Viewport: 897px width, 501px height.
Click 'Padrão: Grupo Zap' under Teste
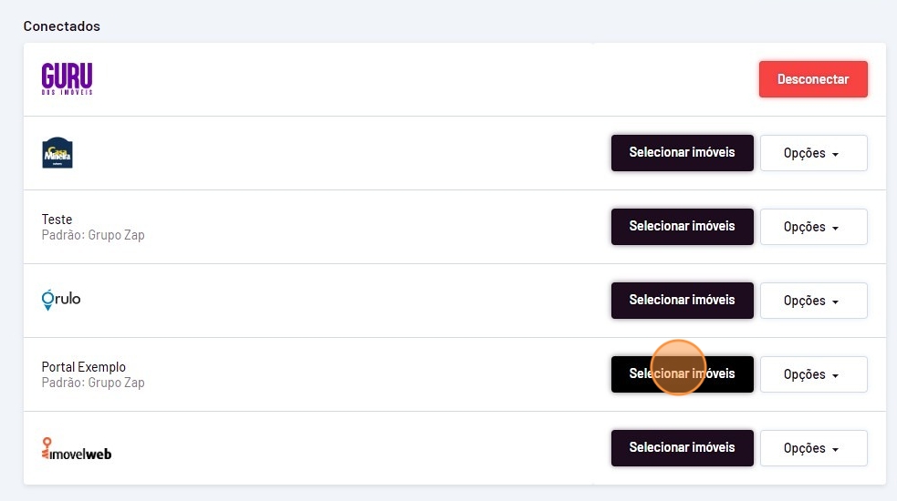pyautogui.click(x=93, y=235)
